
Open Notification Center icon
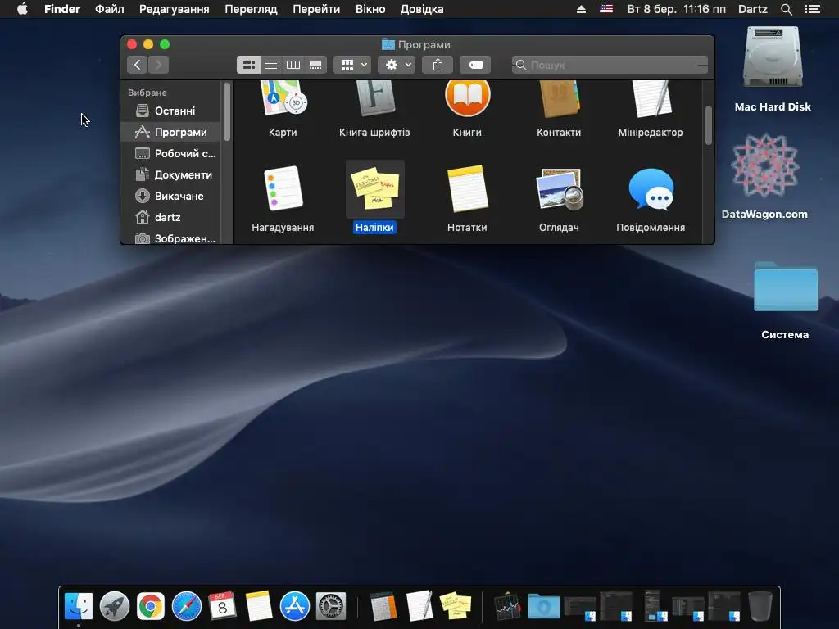[813, 9]
